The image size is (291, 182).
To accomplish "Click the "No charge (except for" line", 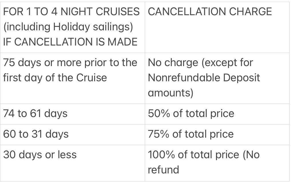I will point(200,63).
